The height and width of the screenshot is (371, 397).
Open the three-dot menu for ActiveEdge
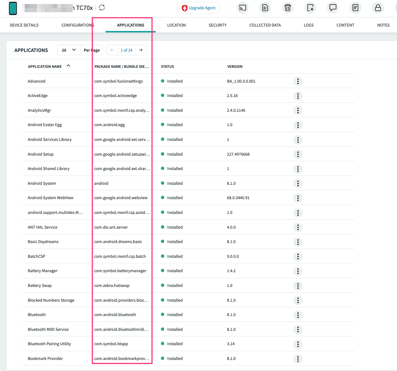click(298, 96)
